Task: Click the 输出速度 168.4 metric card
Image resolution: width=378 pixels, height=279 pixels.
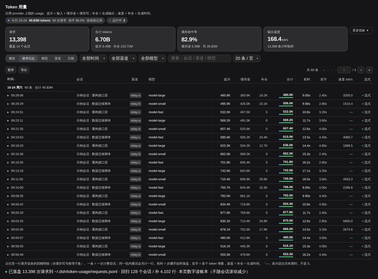Action: point(306,39)
